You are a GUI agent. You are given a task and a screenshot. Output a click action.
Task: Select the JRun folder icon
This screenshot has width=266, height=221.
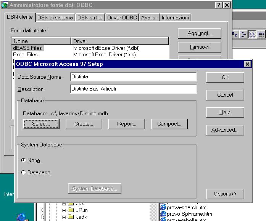point(71,210)
